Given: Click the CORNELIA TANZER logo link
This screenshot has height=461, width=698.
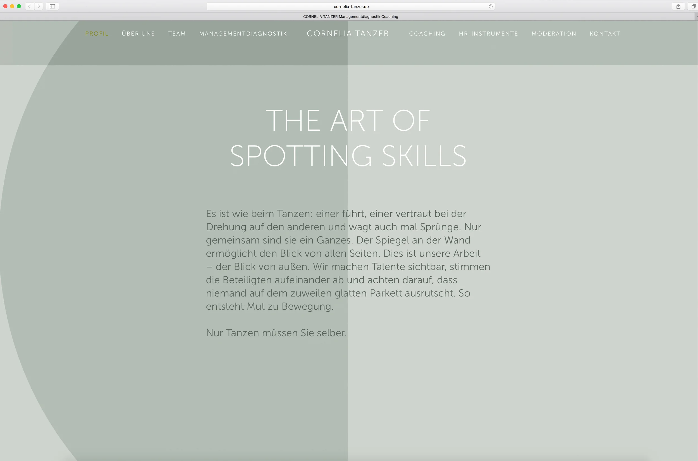Looking at the screenshot, I should coord(348,34).
